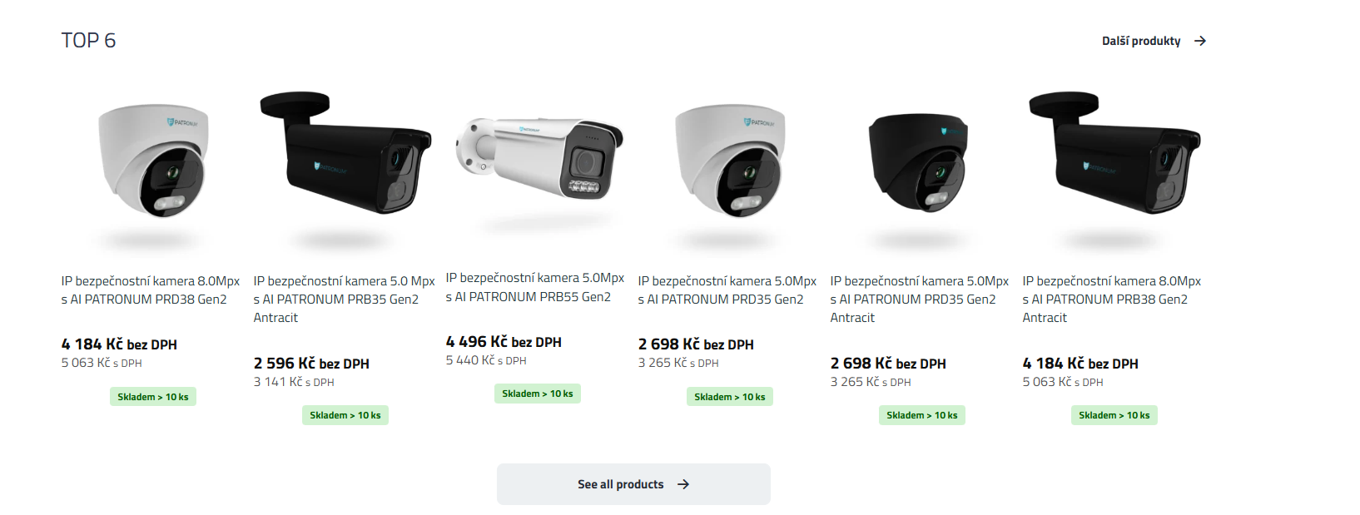Screen dimensions: 1360x515
Task: Go to the PATRONUM PRB55 Gen2 title link
Action: click(x=534, y=287)
